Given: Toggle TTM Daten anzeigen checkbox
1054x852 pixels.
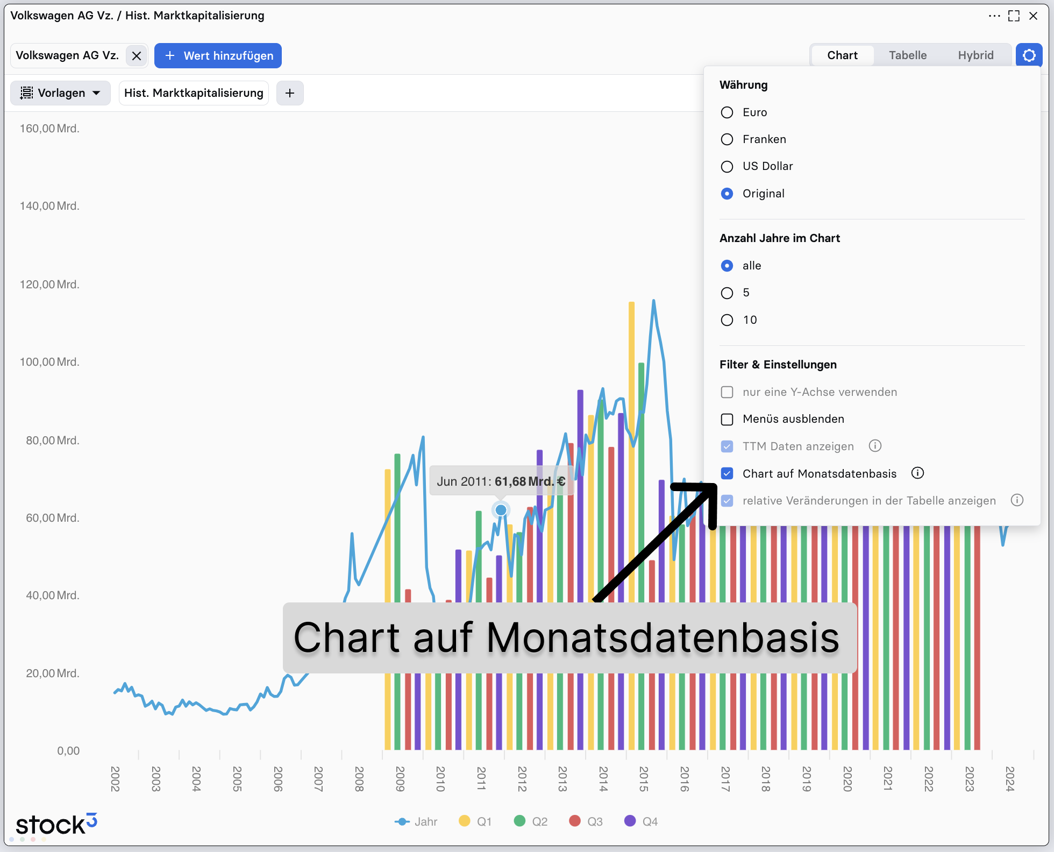Looking at the screenshot, I should (727, 446).
